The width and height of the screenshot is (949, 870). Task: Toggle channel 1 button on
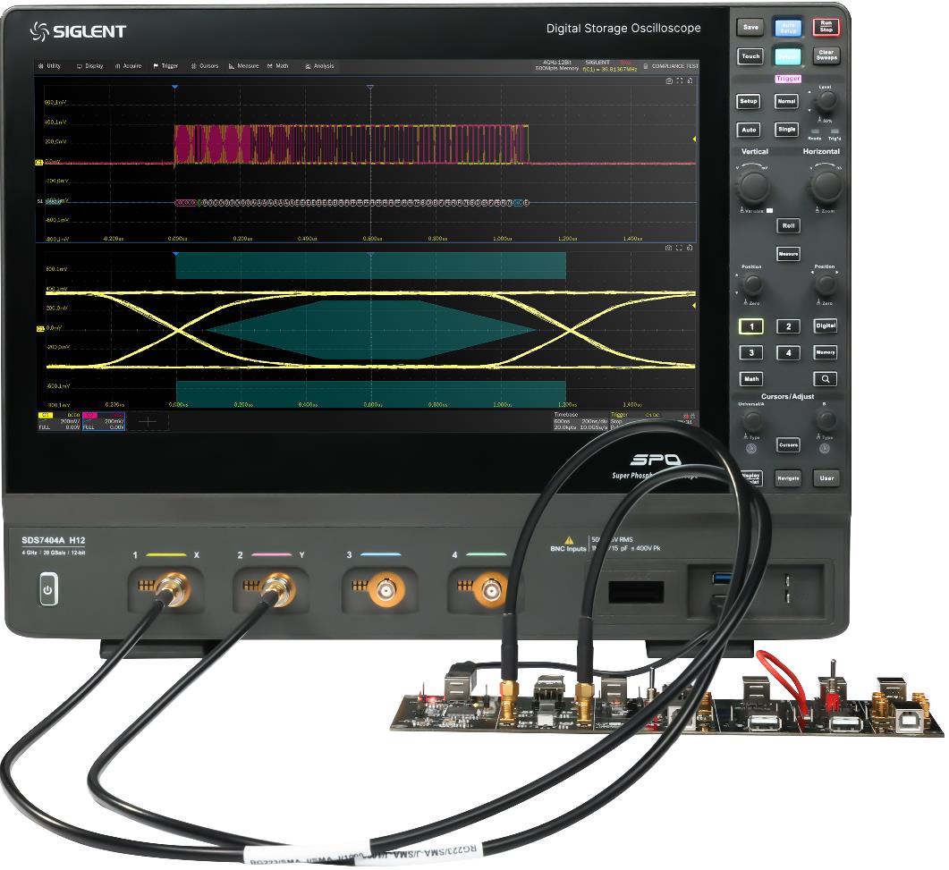751,326
